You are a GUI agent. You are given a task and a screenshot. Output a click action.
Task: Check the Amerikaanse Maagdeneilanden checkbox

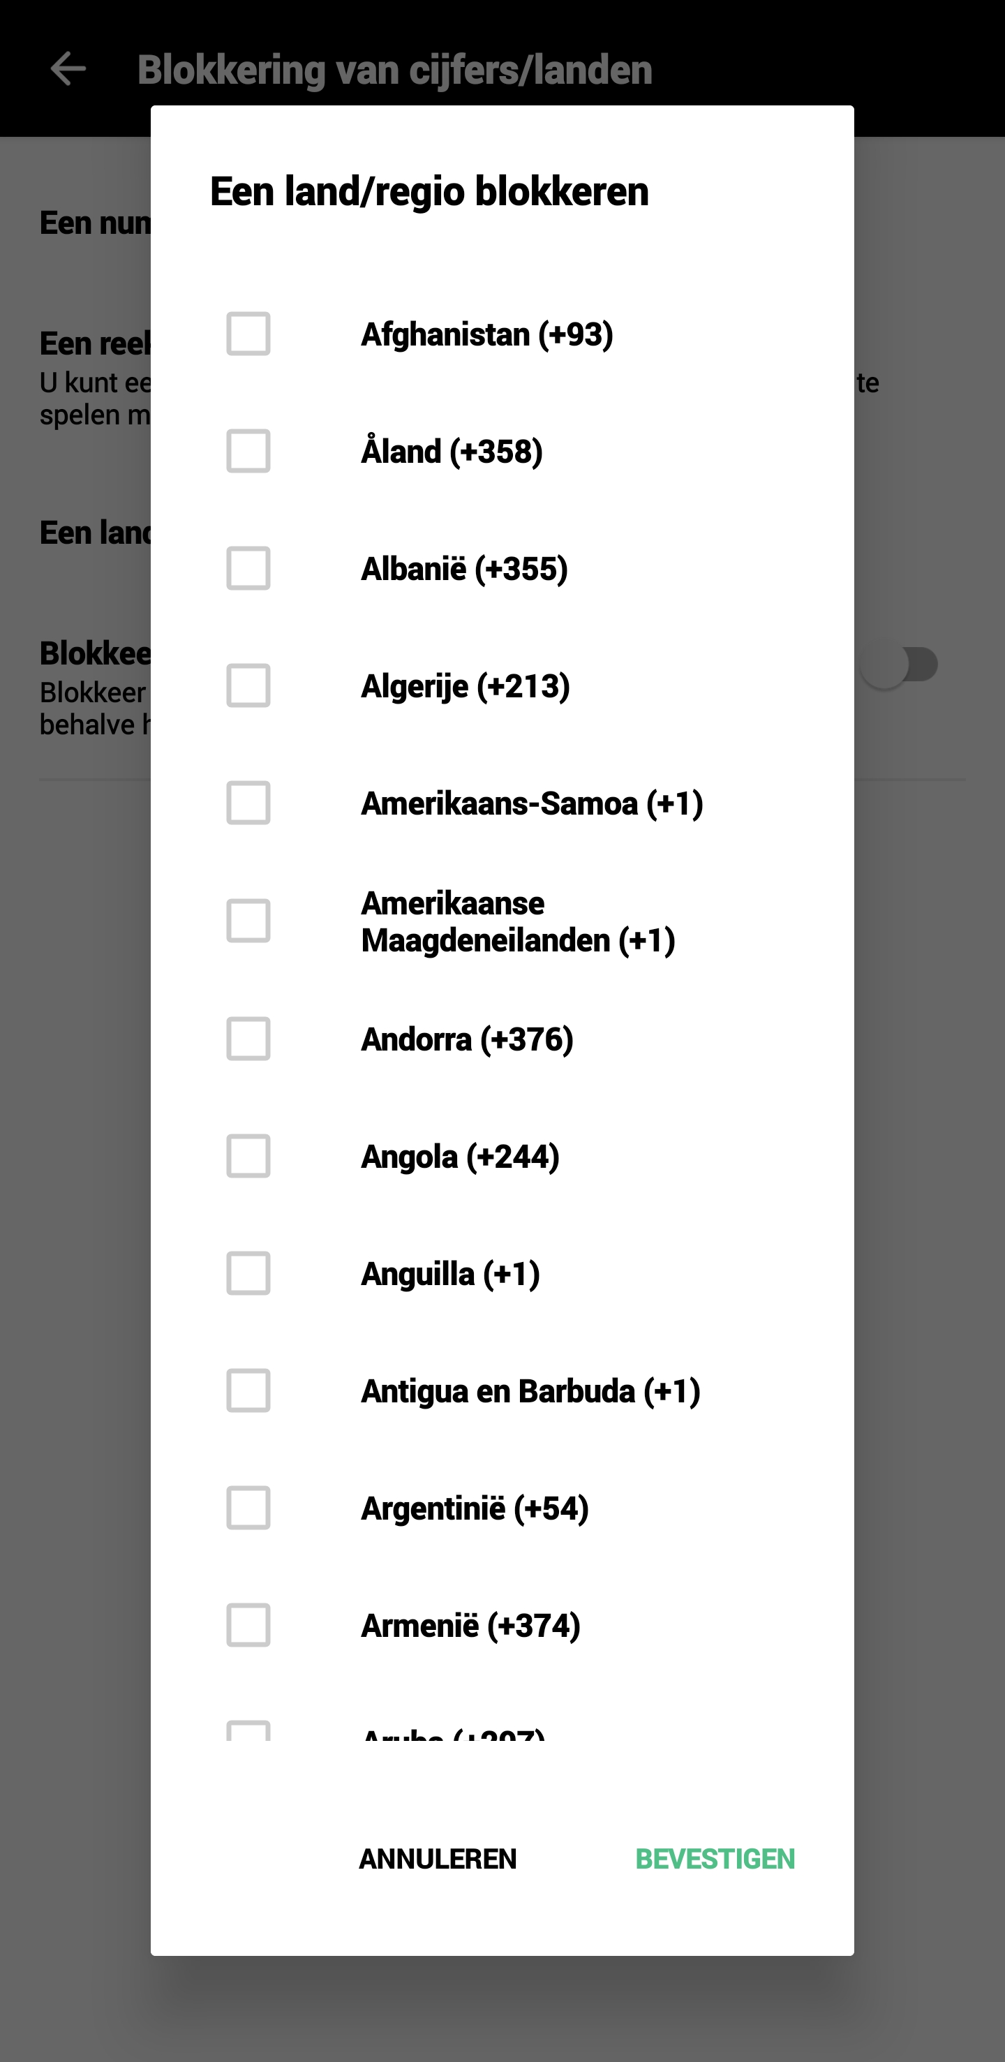pos(248,921)
